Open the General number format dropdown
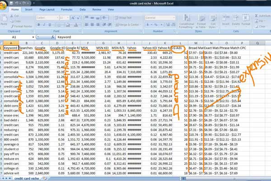Viewport: 271px width, 181px height. (173, 18)
